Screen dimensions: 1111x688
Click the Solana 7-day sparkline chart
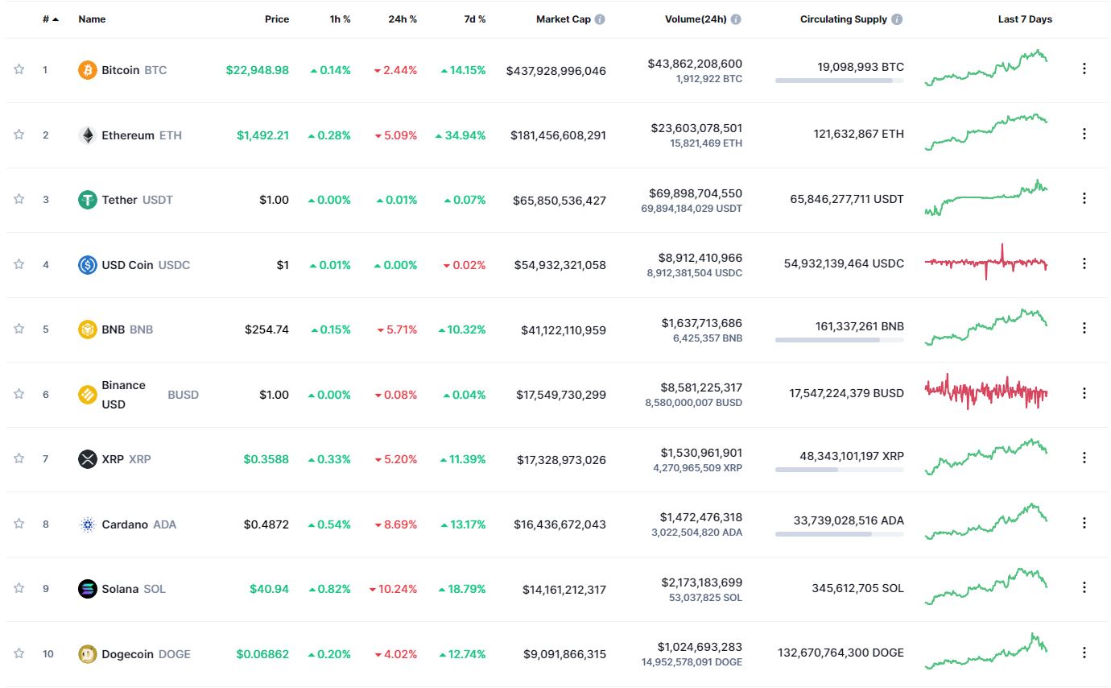(986, 587)
